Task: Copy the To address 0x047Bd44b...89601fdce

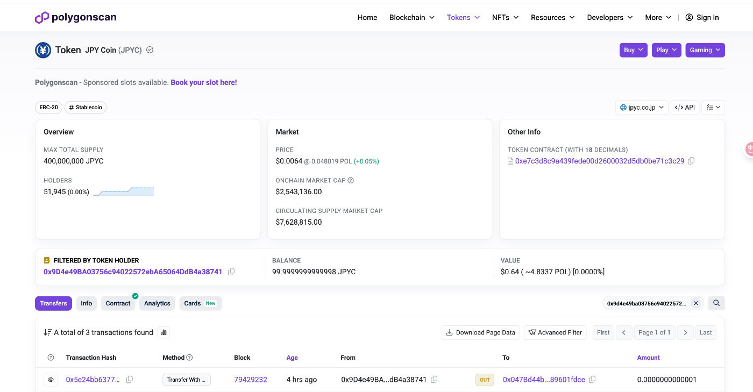Action: [x=592, y=380]
